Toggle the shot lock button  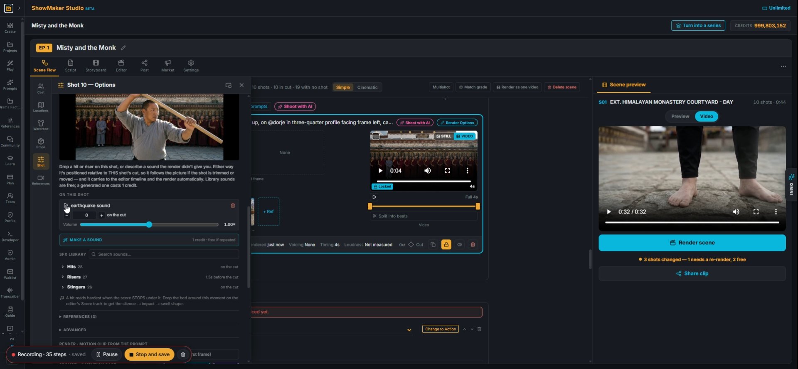(x=446, y=245)
